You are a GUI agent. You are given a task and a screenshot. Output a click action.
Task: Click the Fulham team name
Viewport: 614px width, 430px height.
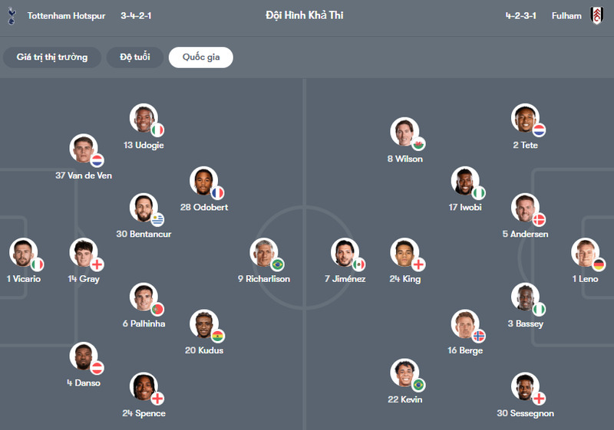click(566, 16)
